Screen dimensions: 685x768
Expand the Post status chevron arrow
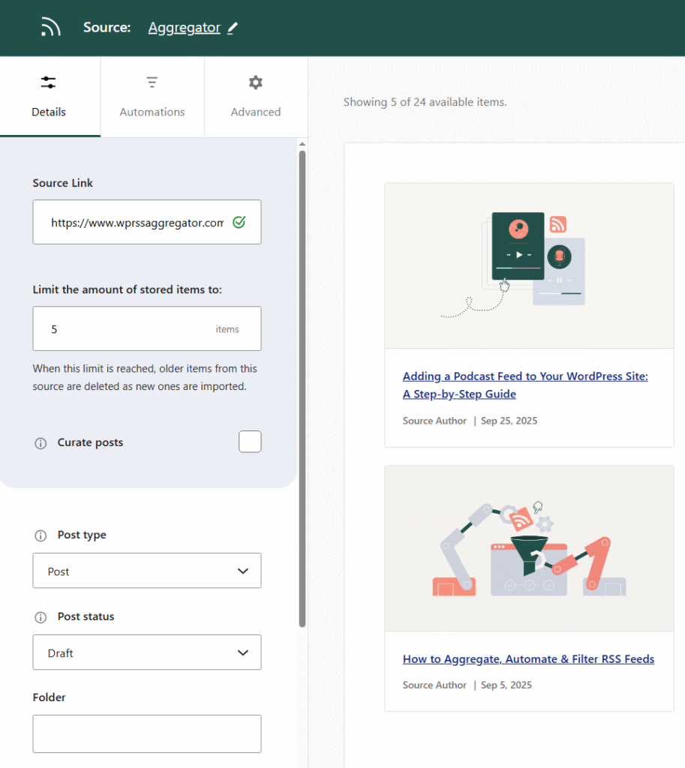(x=242, y=652)
